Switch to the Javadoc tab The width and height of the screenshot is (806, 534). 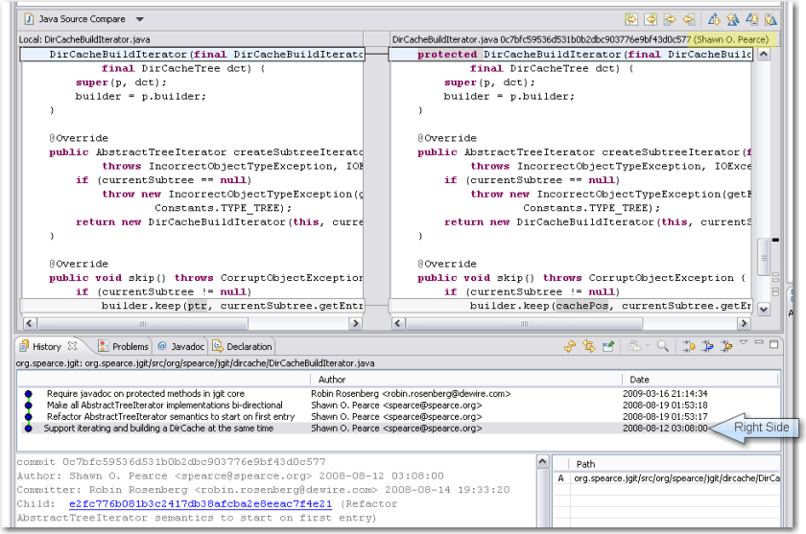pos(181,346)
